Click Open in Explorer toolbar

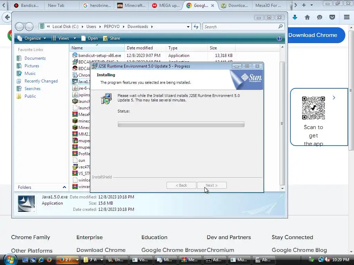[x=90, y=38]
